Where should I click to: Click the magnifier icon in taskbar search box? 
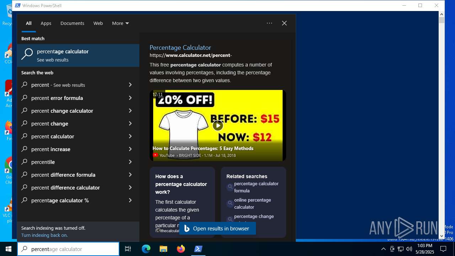coord(25,249)
